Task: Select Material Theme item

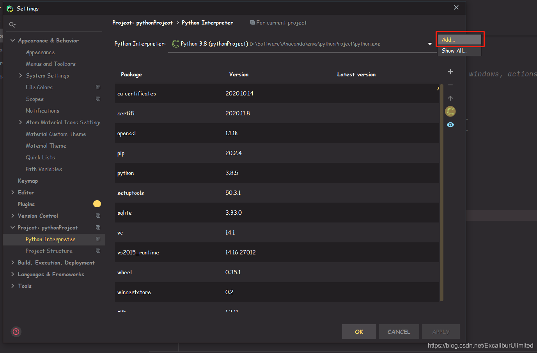Action: [46, 146]
